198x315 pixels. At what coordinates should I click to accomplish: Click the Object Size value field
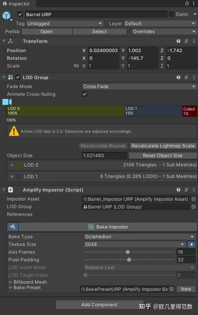pos(105,155)
